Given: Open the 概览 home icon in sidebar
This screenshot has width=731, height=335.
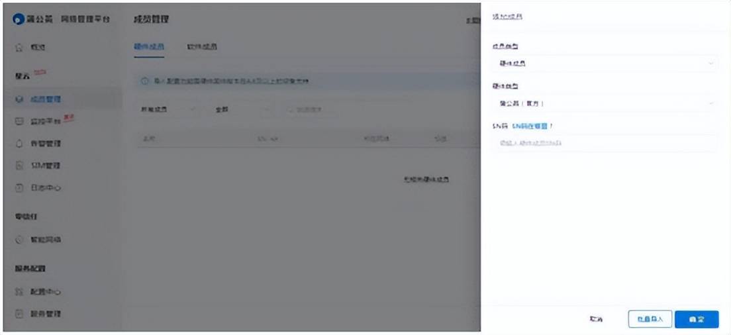Looking at the screenshot, I should (19, 48).
